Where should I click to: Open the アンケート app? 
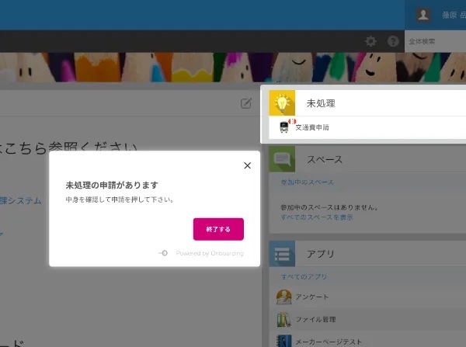click(x=311, y=297)
